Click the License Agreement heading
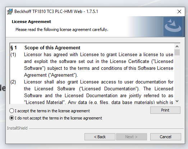Image resolution: width=188 pixels, height=149 pixels. (x=31, y=22)
